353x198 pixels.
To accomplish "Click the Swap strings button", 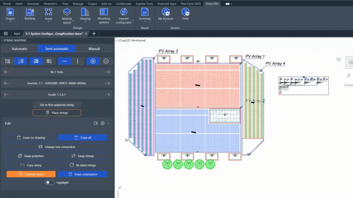I will tap(83, 156).
